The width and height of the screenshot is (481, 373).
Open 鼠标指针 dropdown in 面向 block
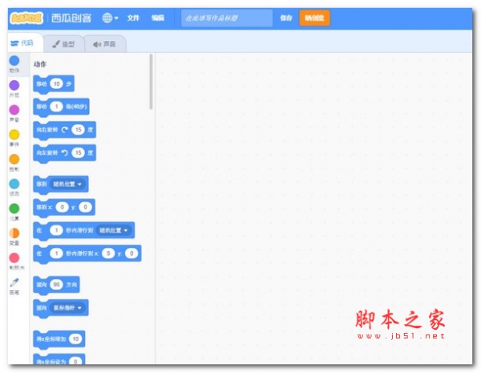(67, 307)
